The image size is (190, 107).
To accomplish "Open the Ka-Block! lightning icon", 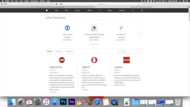I will click(x=121, y=28).
